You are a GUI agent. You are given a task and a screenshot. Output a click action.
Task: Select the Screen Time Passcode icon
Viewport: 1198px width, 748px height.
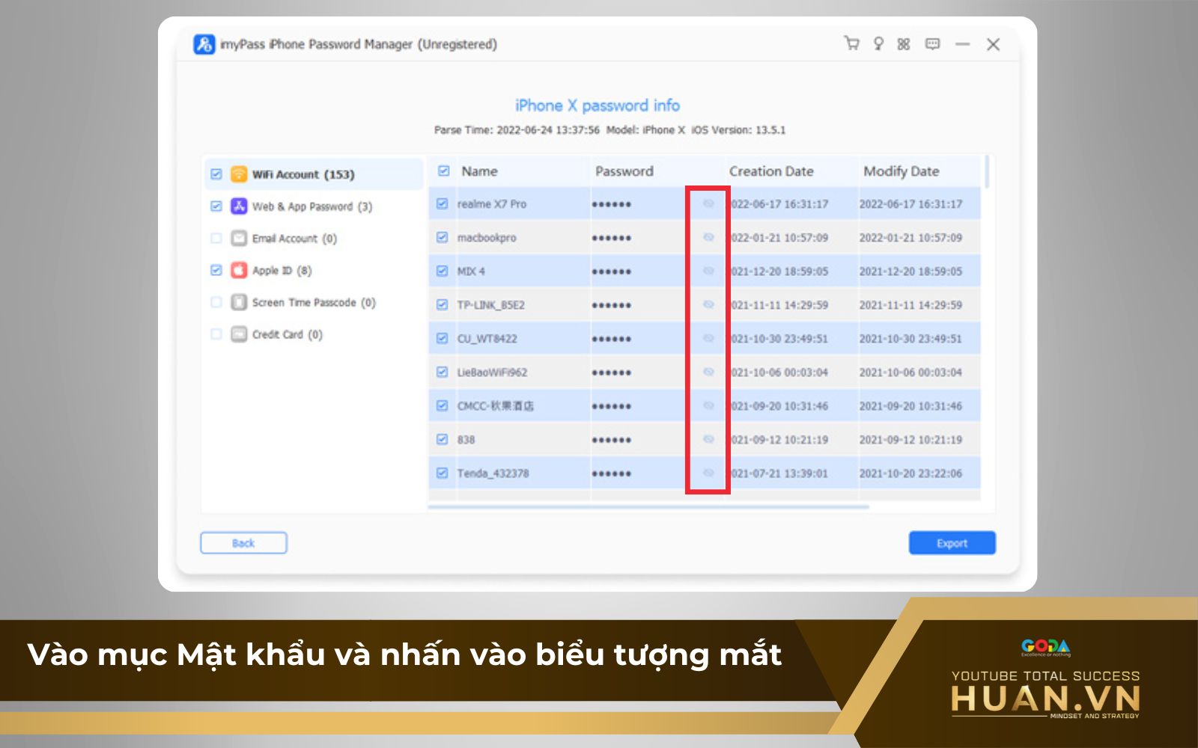239,302
